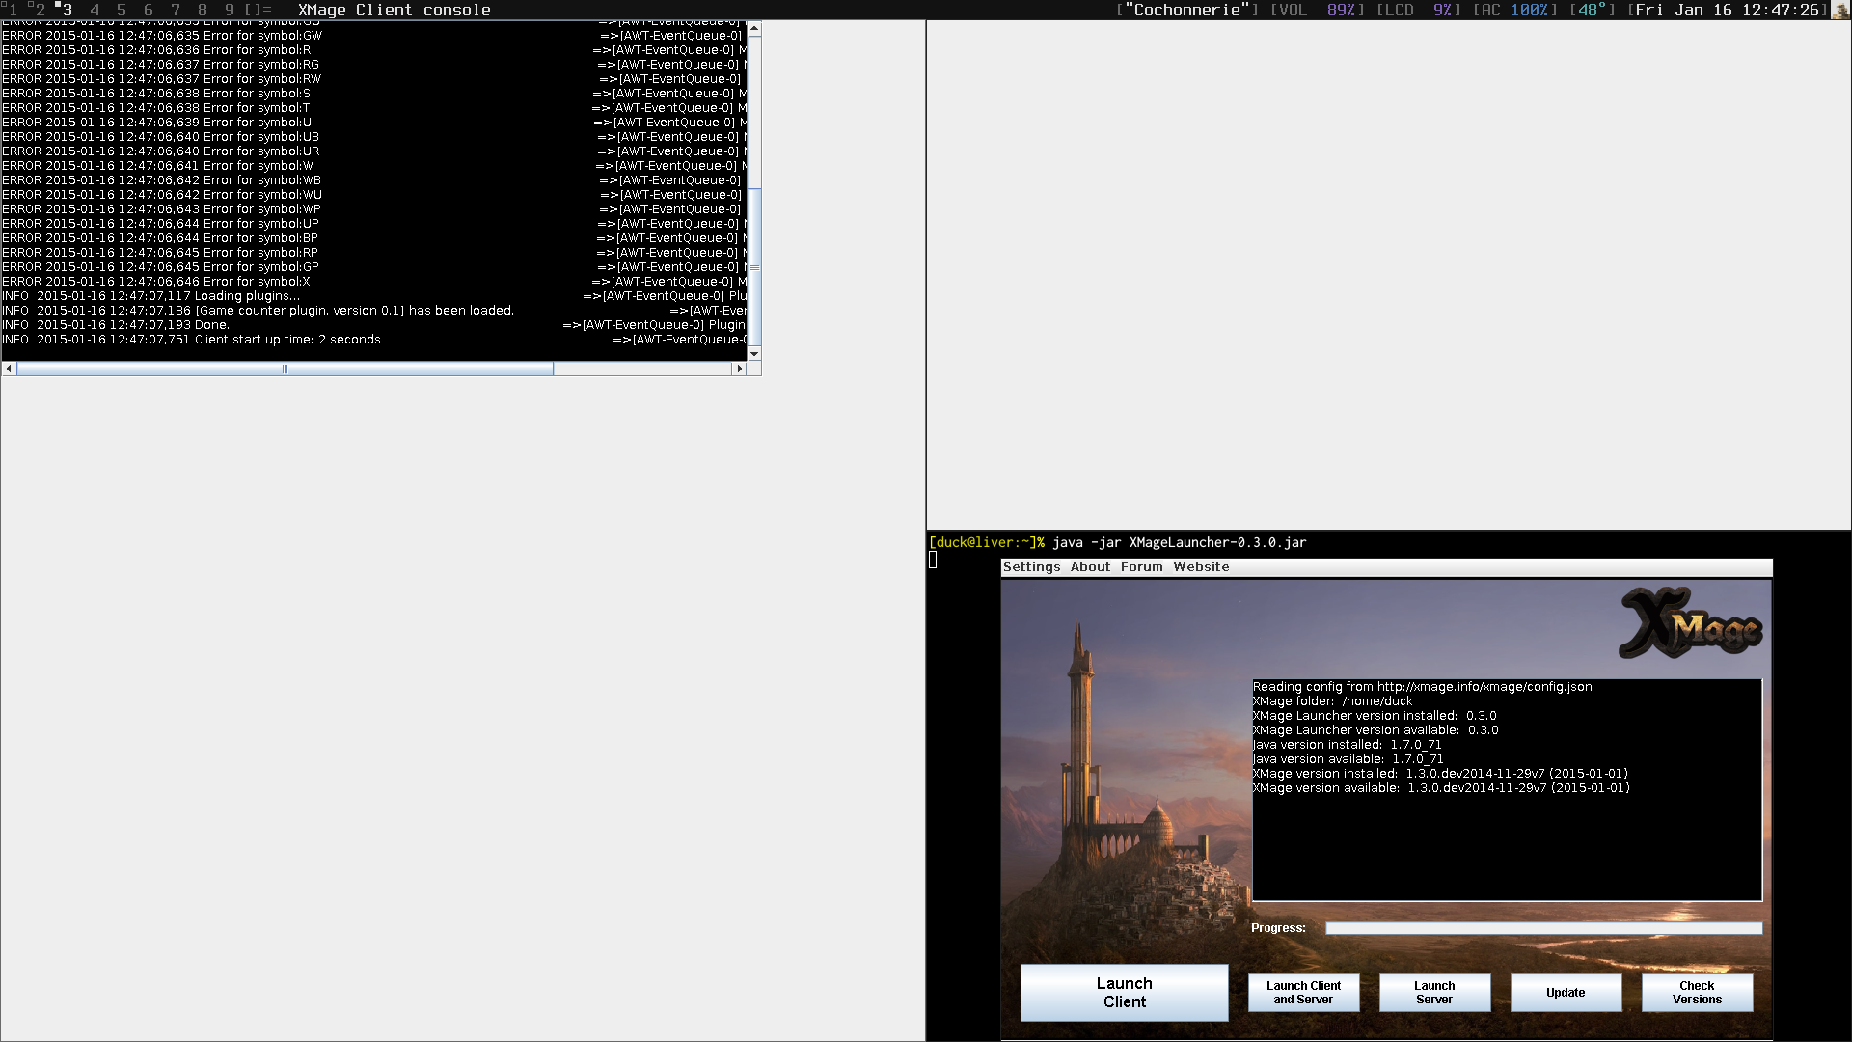This screenshot has height=1042, width=1852.
Task: Open the Website menu item
Action: tap(1201, 567)
